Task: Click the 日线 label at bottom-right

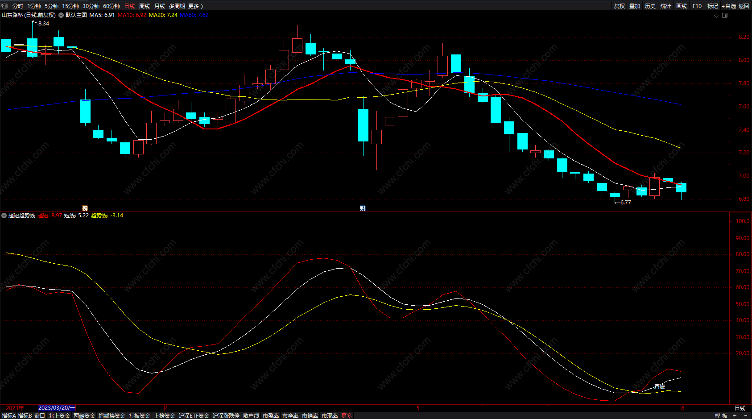Action: (740, 408)
